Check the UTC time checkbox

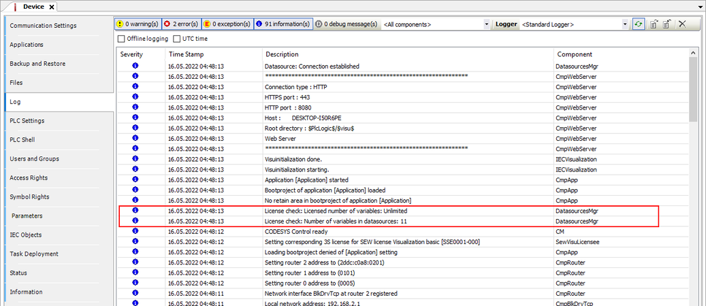point(176,39)
